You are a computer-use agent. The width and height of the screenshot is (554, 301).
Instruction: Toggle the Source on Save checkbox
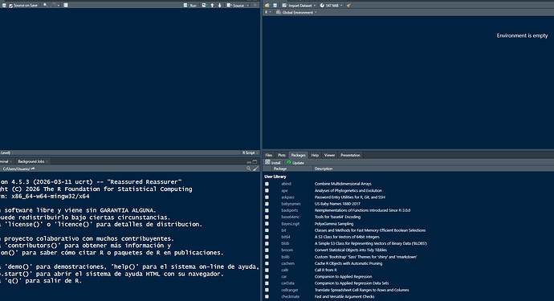tap(11, 6)
